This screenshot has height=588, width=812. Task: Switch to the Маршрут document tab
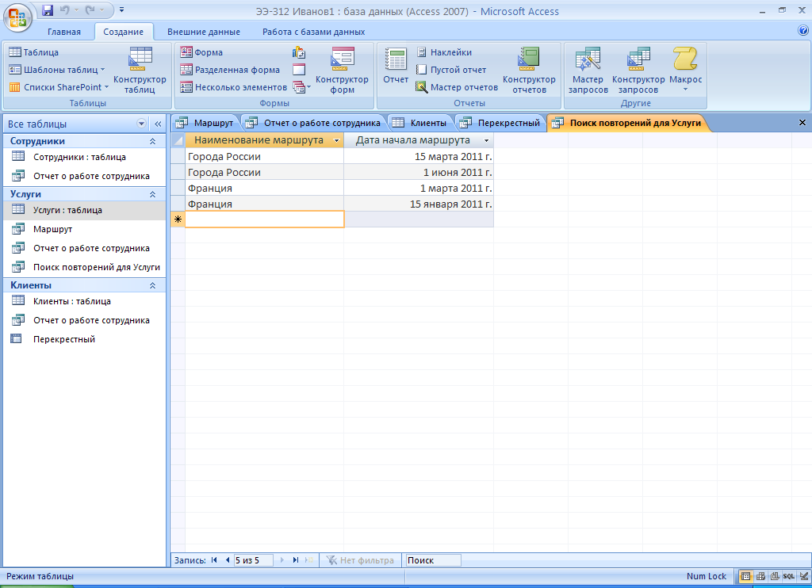(x=205, y=123)
